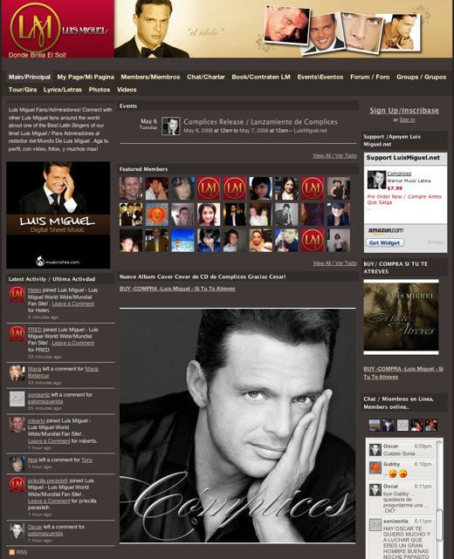Select the Videos navigation item
The height and width of the screenshot is (559, 454).
pos(127,90)
